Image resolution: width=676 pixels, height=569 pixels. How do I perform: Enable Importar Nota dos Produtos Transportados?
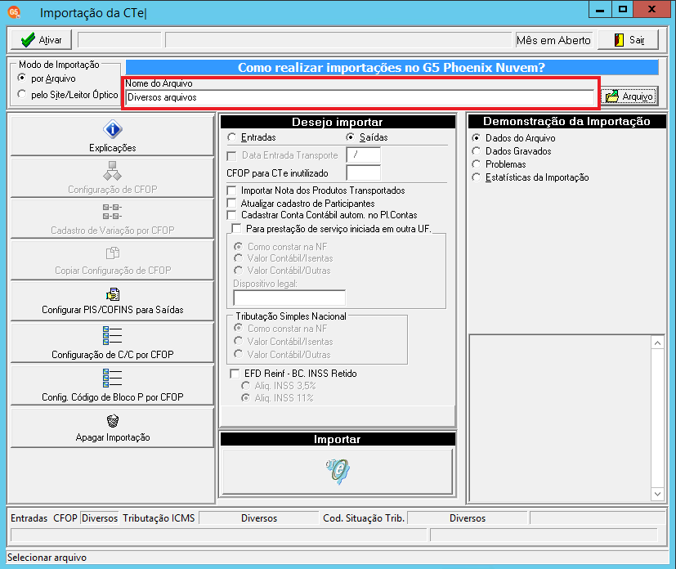(232, 190)
